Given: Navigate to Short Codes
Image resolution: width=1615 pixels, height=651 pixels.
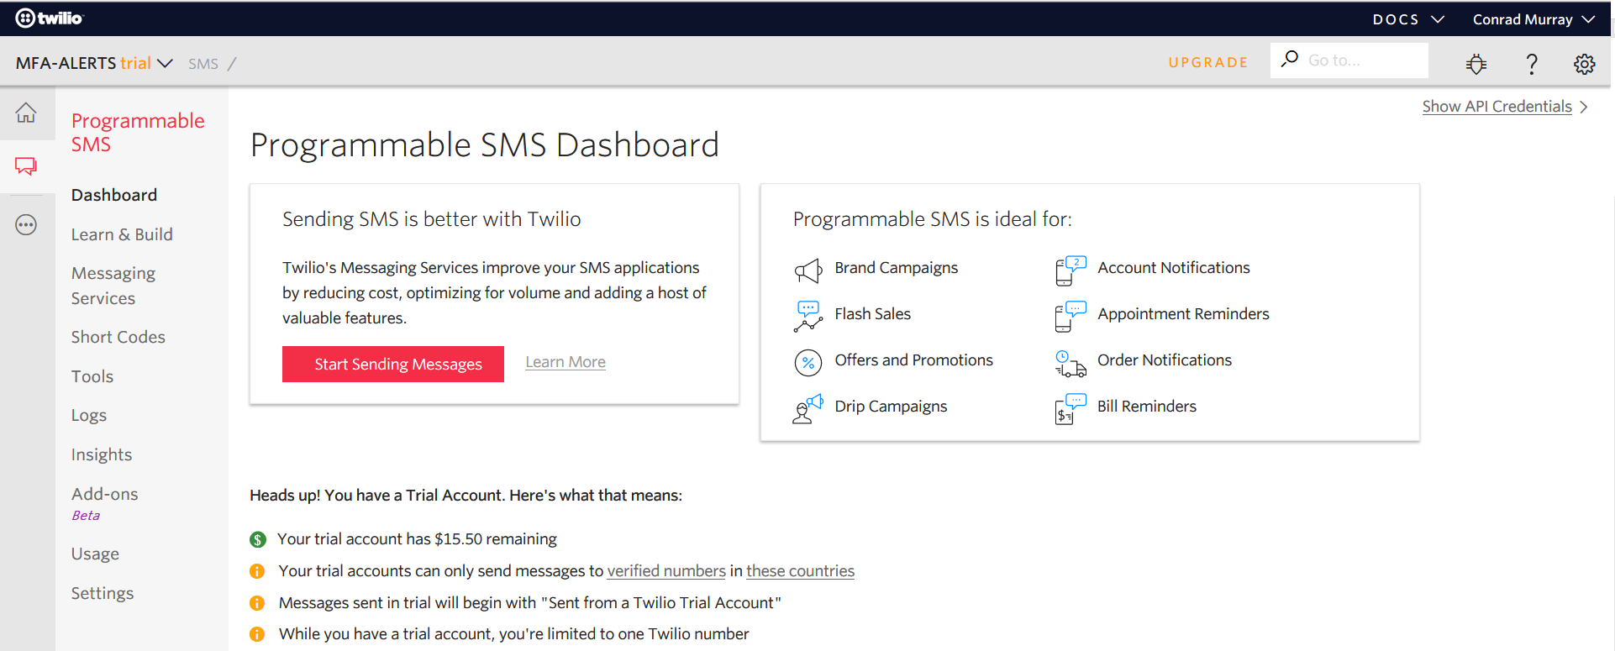Looking at the screenshot, I should tap(118, 337).
